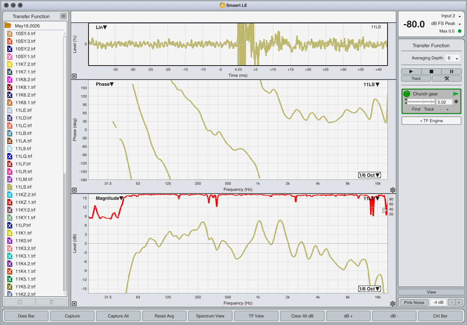Screen dimensions: 467x325
Task: Open the dB FS Peak meter type dropdown
Action: [446, 24]
